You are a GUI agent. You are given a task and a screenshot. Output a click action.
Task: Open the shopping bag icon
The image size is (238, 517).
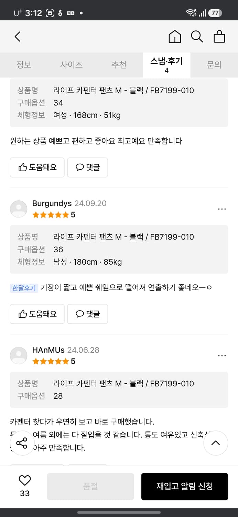(x=219, y=36)
